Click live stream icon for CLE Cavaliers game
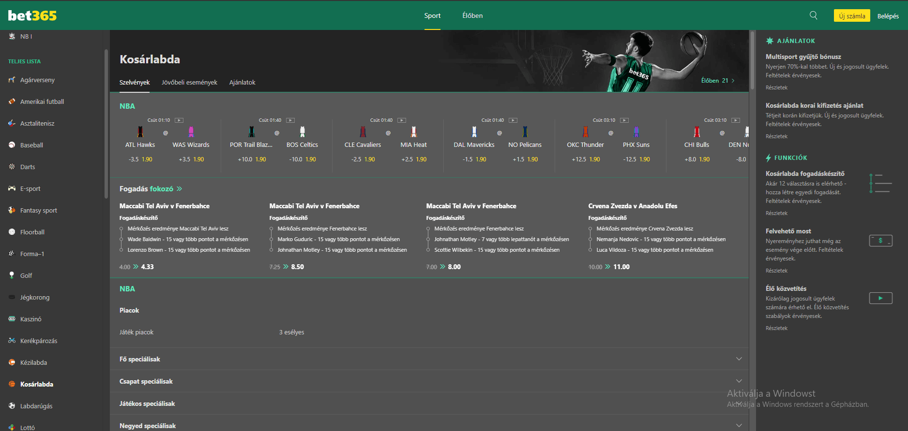Image resolution: width=908 pixels, height=431 pixels. pyautogui.click(x=402, y=120)
